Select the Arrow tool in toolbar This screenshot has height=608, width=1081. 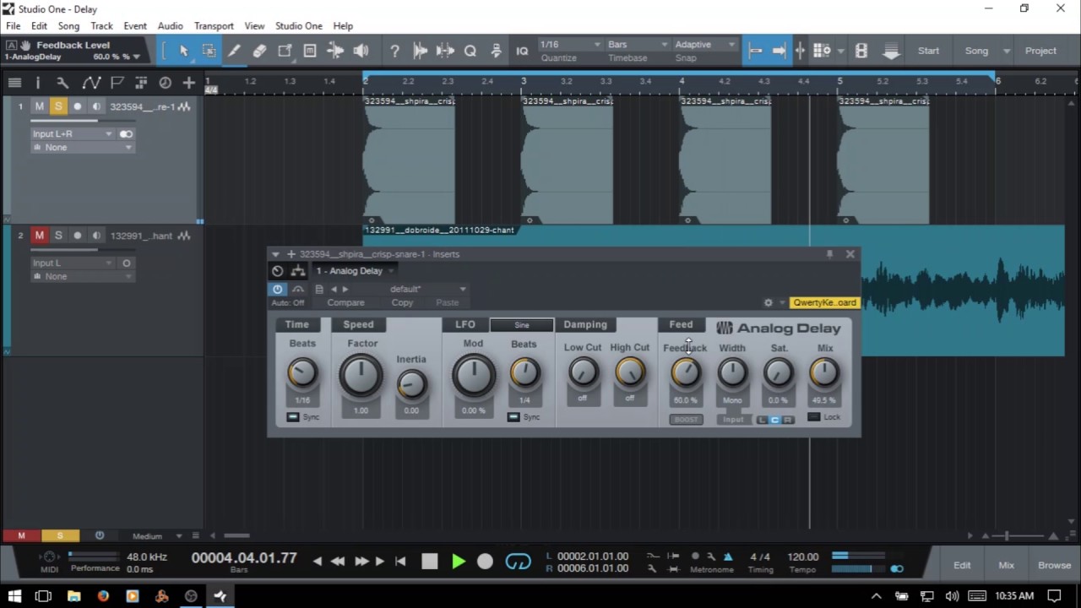coord(183,51)
